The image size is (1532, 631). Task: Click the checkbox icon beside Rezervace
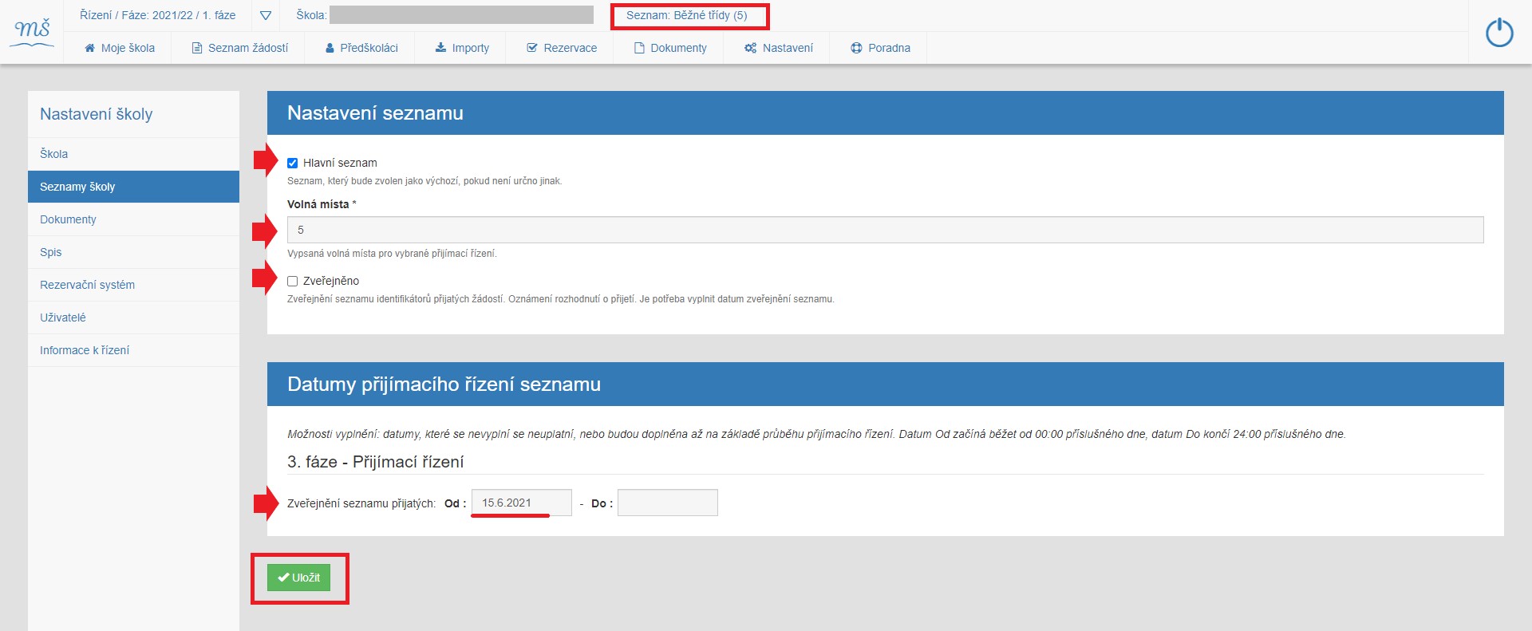coord(532,48)
